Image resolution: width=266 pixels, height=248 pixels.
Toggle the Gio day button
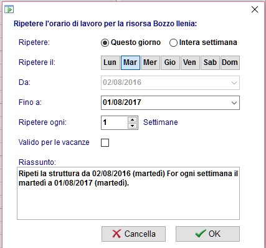click(x=170, y=62)
